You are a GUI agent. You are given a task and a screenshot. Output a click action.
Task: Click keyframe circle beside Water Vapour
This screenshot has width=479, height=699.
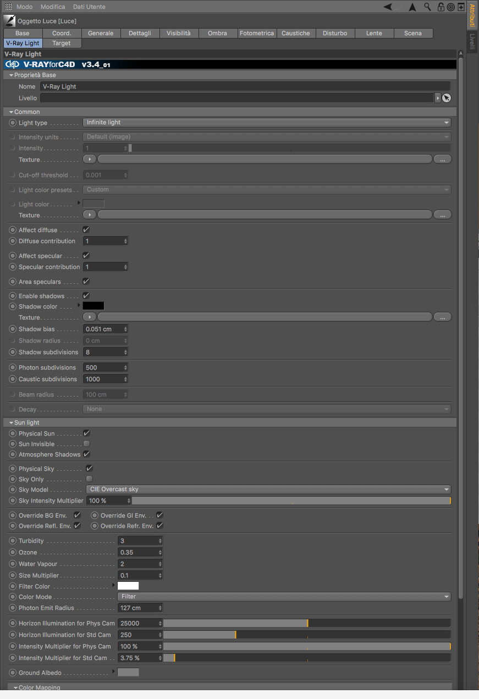(13, 564)
